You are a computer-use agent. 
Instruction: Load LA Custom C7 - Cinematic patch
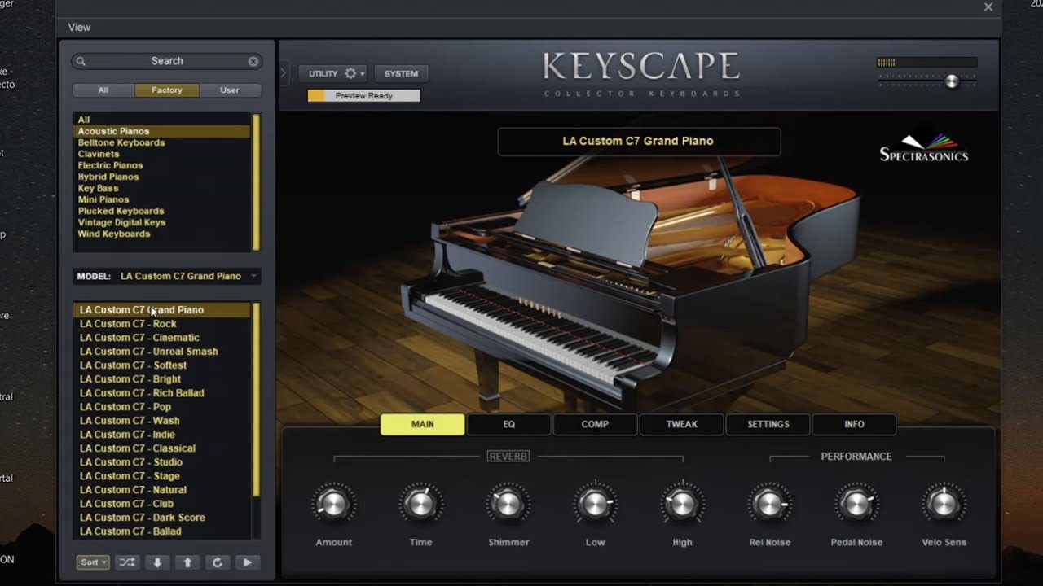coord(161,338)
